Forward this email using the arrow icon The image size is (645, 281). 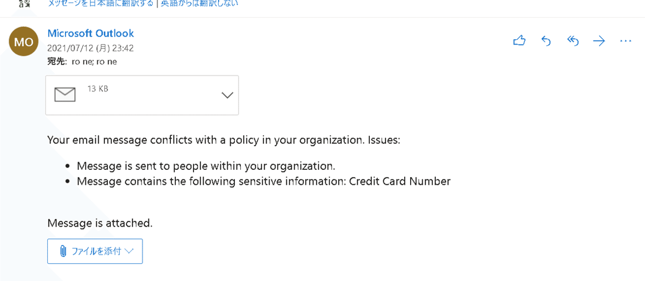click(x=599, y=41)
